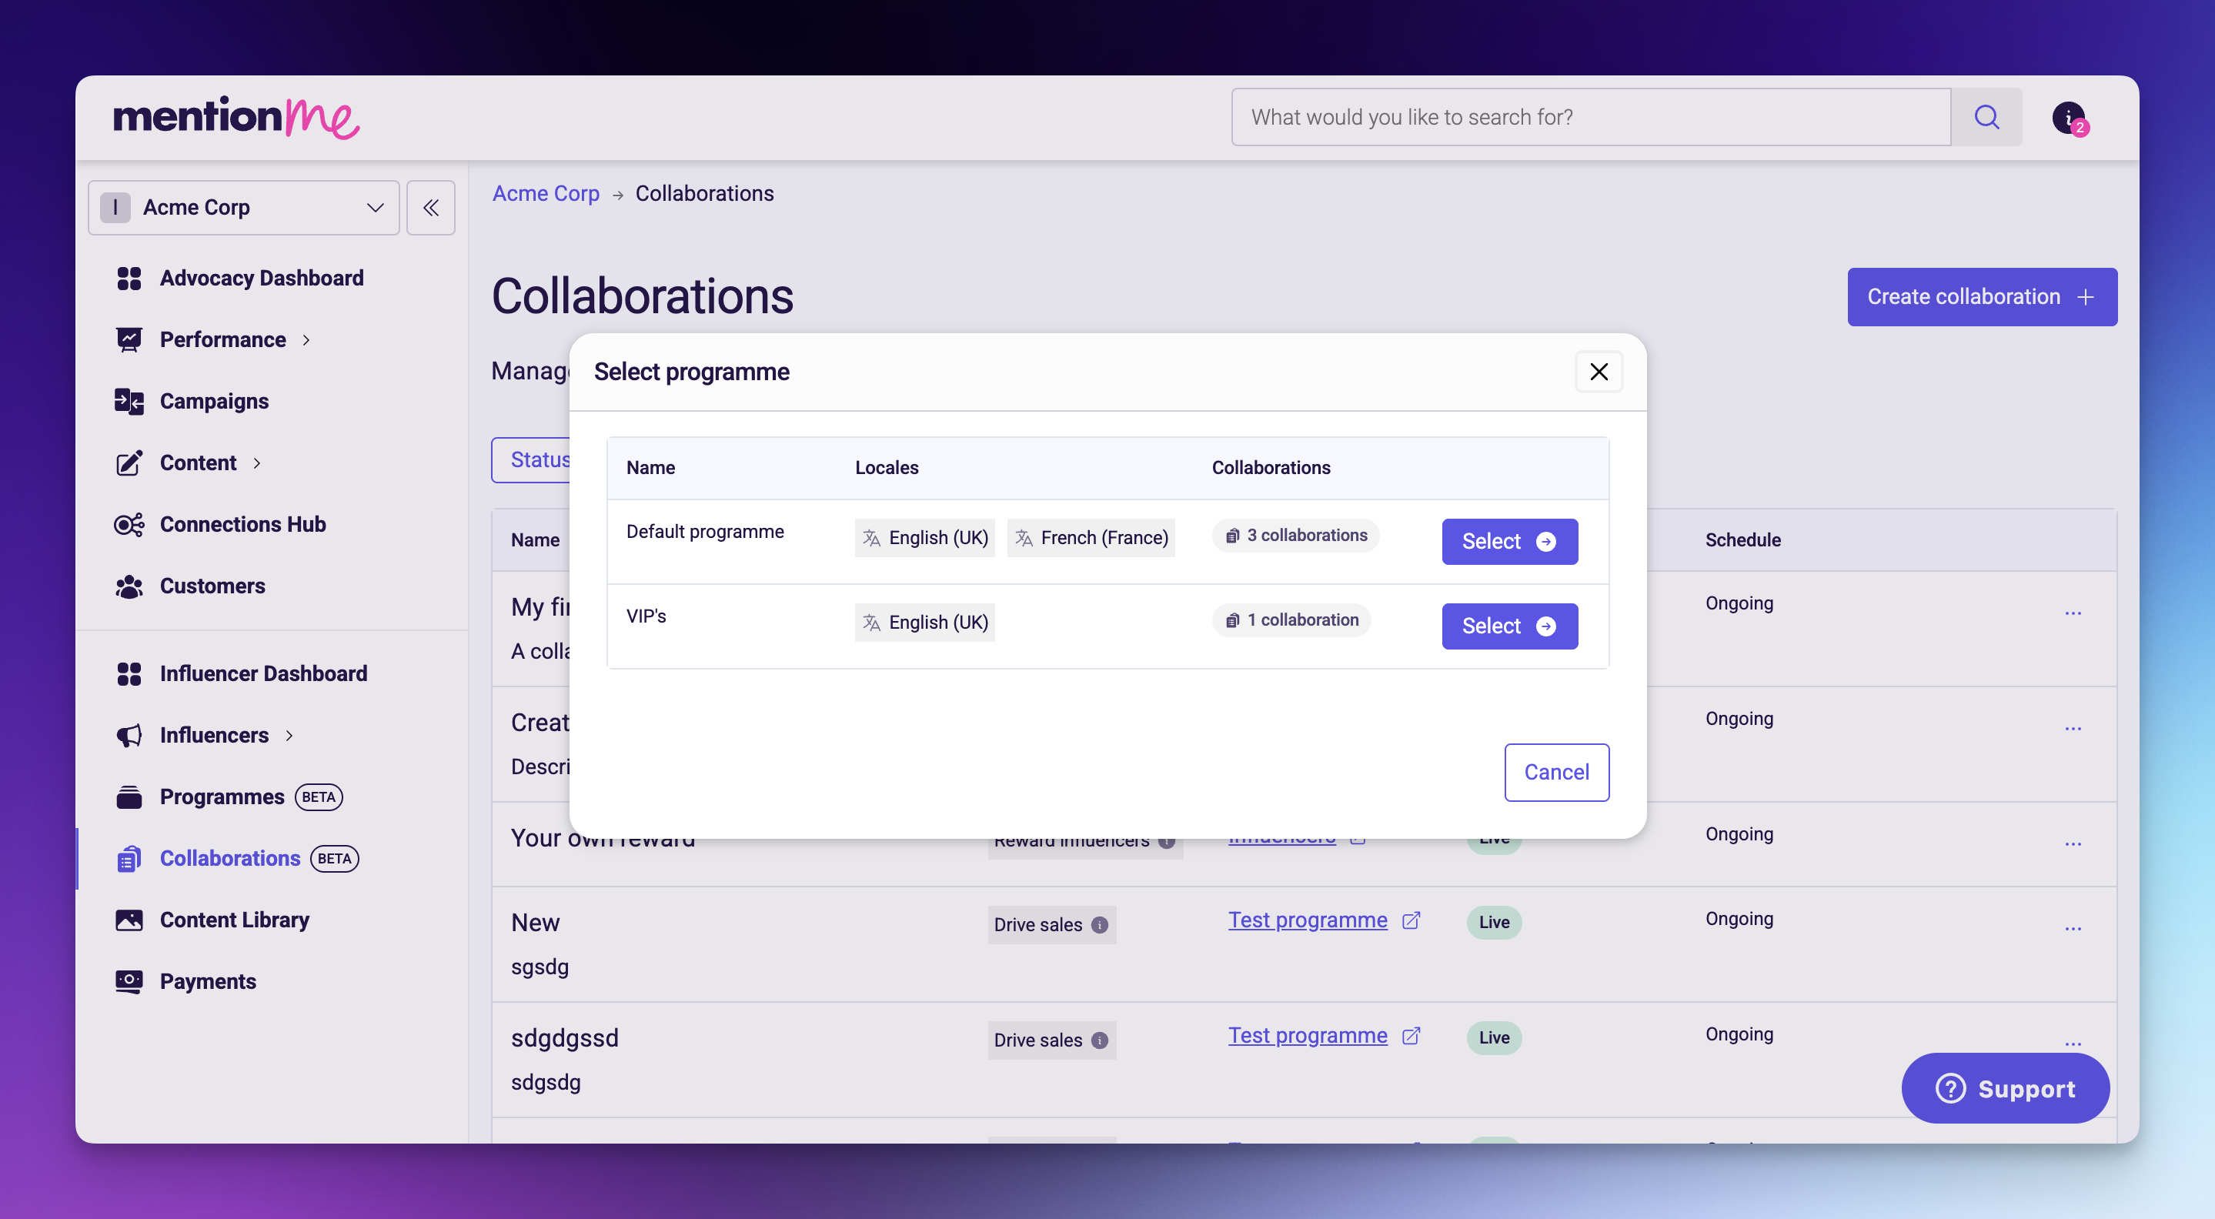Viewport: 2215px width, 1219px height.
Task: Select the VIP's programme
Action: click(x=1509, y=626)
